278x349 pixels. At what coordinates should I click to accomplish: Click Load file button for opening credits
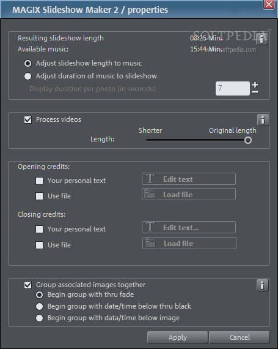[x=189, y=194]
